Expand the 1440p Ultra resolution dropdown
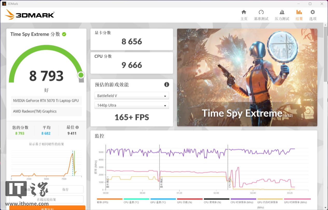This screenshot has height=210, width=328. [132, 105]
